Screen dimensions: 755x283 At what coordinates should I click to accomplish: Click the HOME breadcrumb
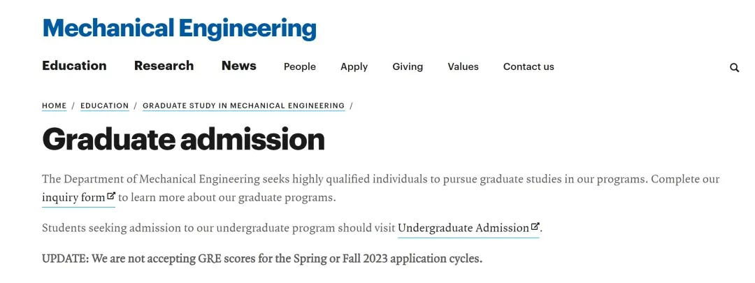click(54, 106)
